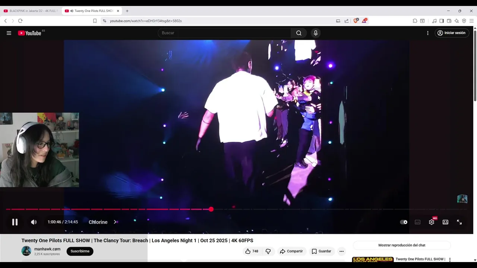Screen dimensions: 477x268
Task: View site information icon in address bar
Action: coord(104,21)
